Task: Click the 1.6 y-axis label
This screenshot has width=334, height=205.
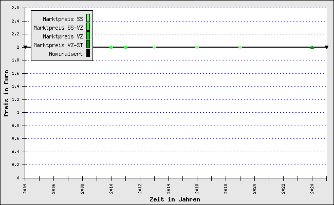Action: click(x=15, y=73)
